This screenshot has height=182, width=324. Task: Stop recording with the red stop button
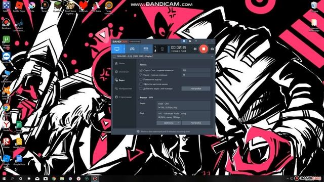tap(204, 49)
